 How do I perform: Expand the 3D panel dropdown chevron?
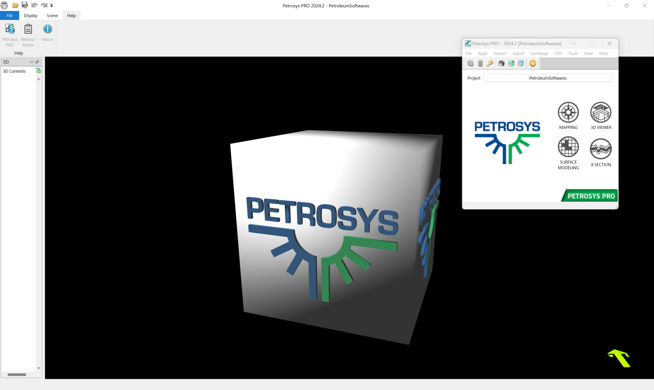pyautogui.click(x=31, y=62)
